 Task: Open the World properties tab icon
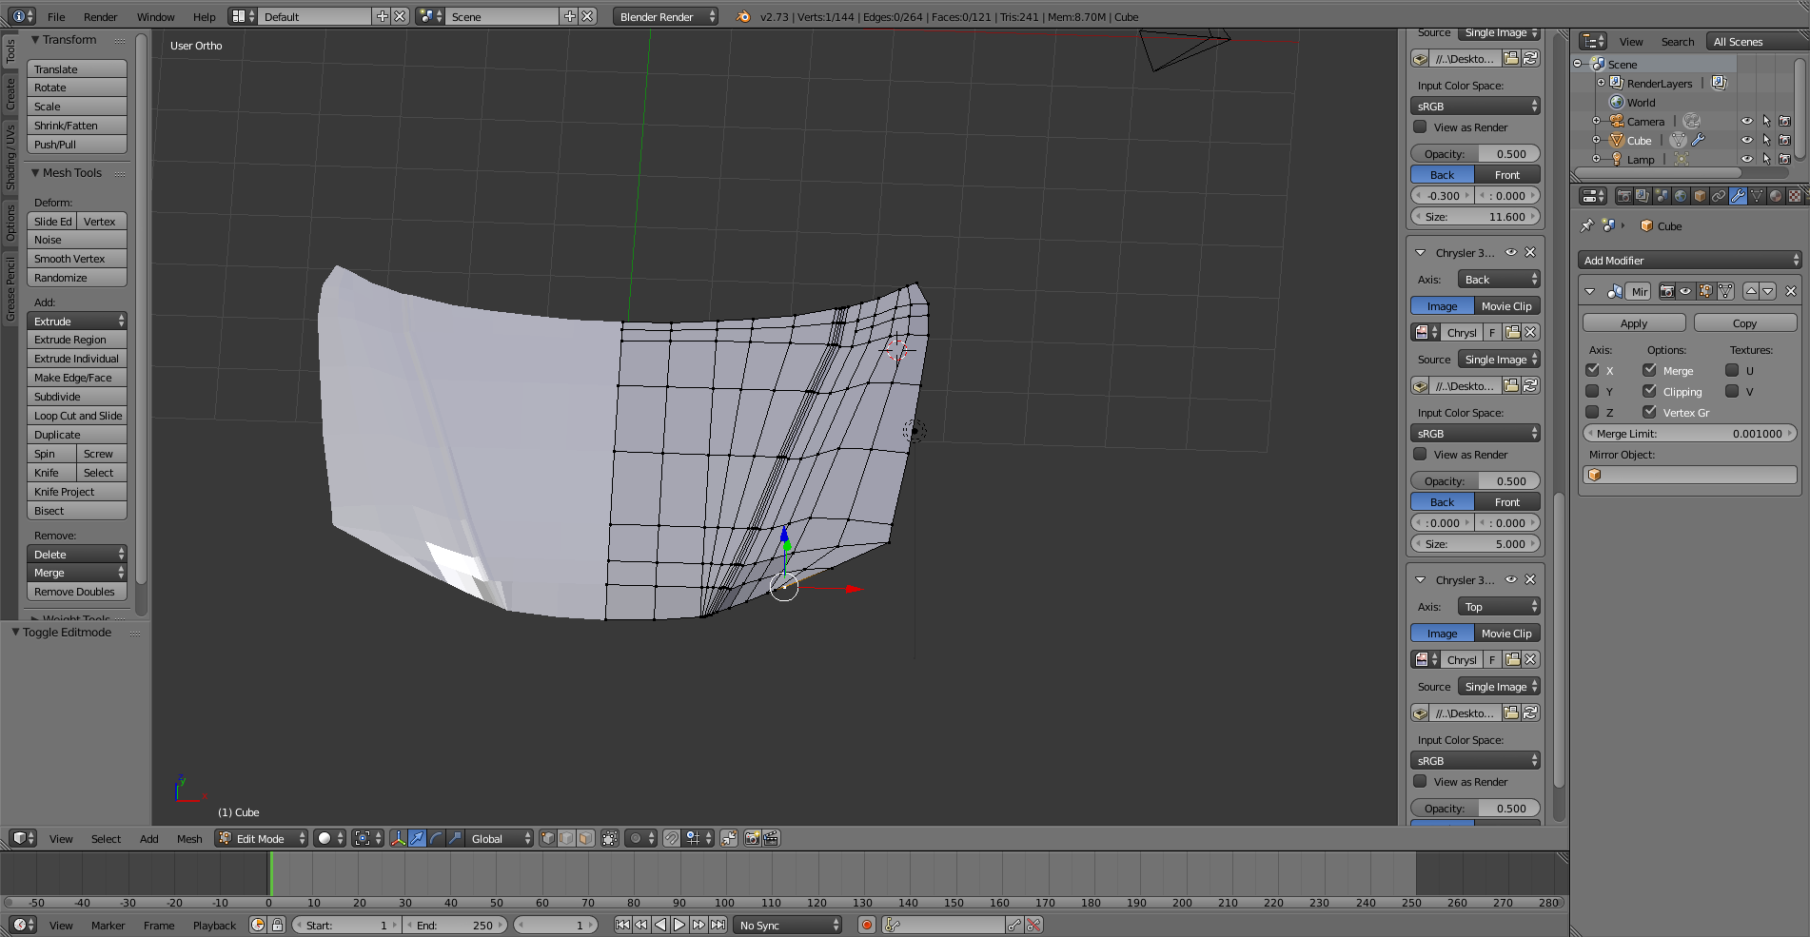[1681, 196]
